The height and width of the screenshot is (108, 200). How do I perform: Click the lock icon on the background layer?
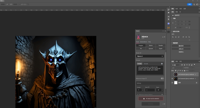pos(196,83)
